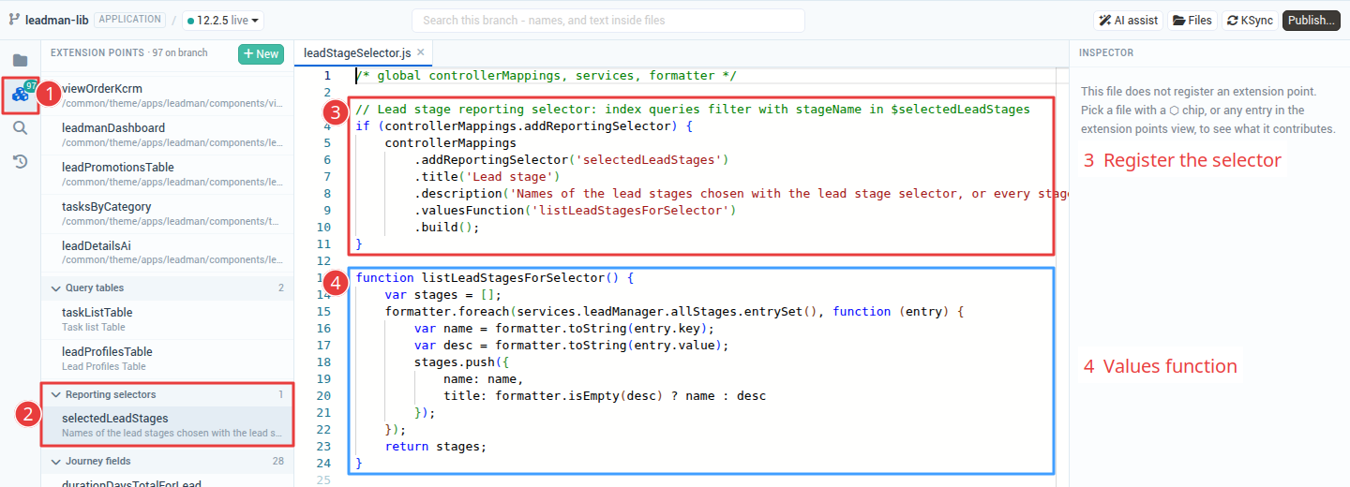Screen dimensions: 1350x487
Task: Select leadPromotionsTable extension point
Action: click(167, 173)
